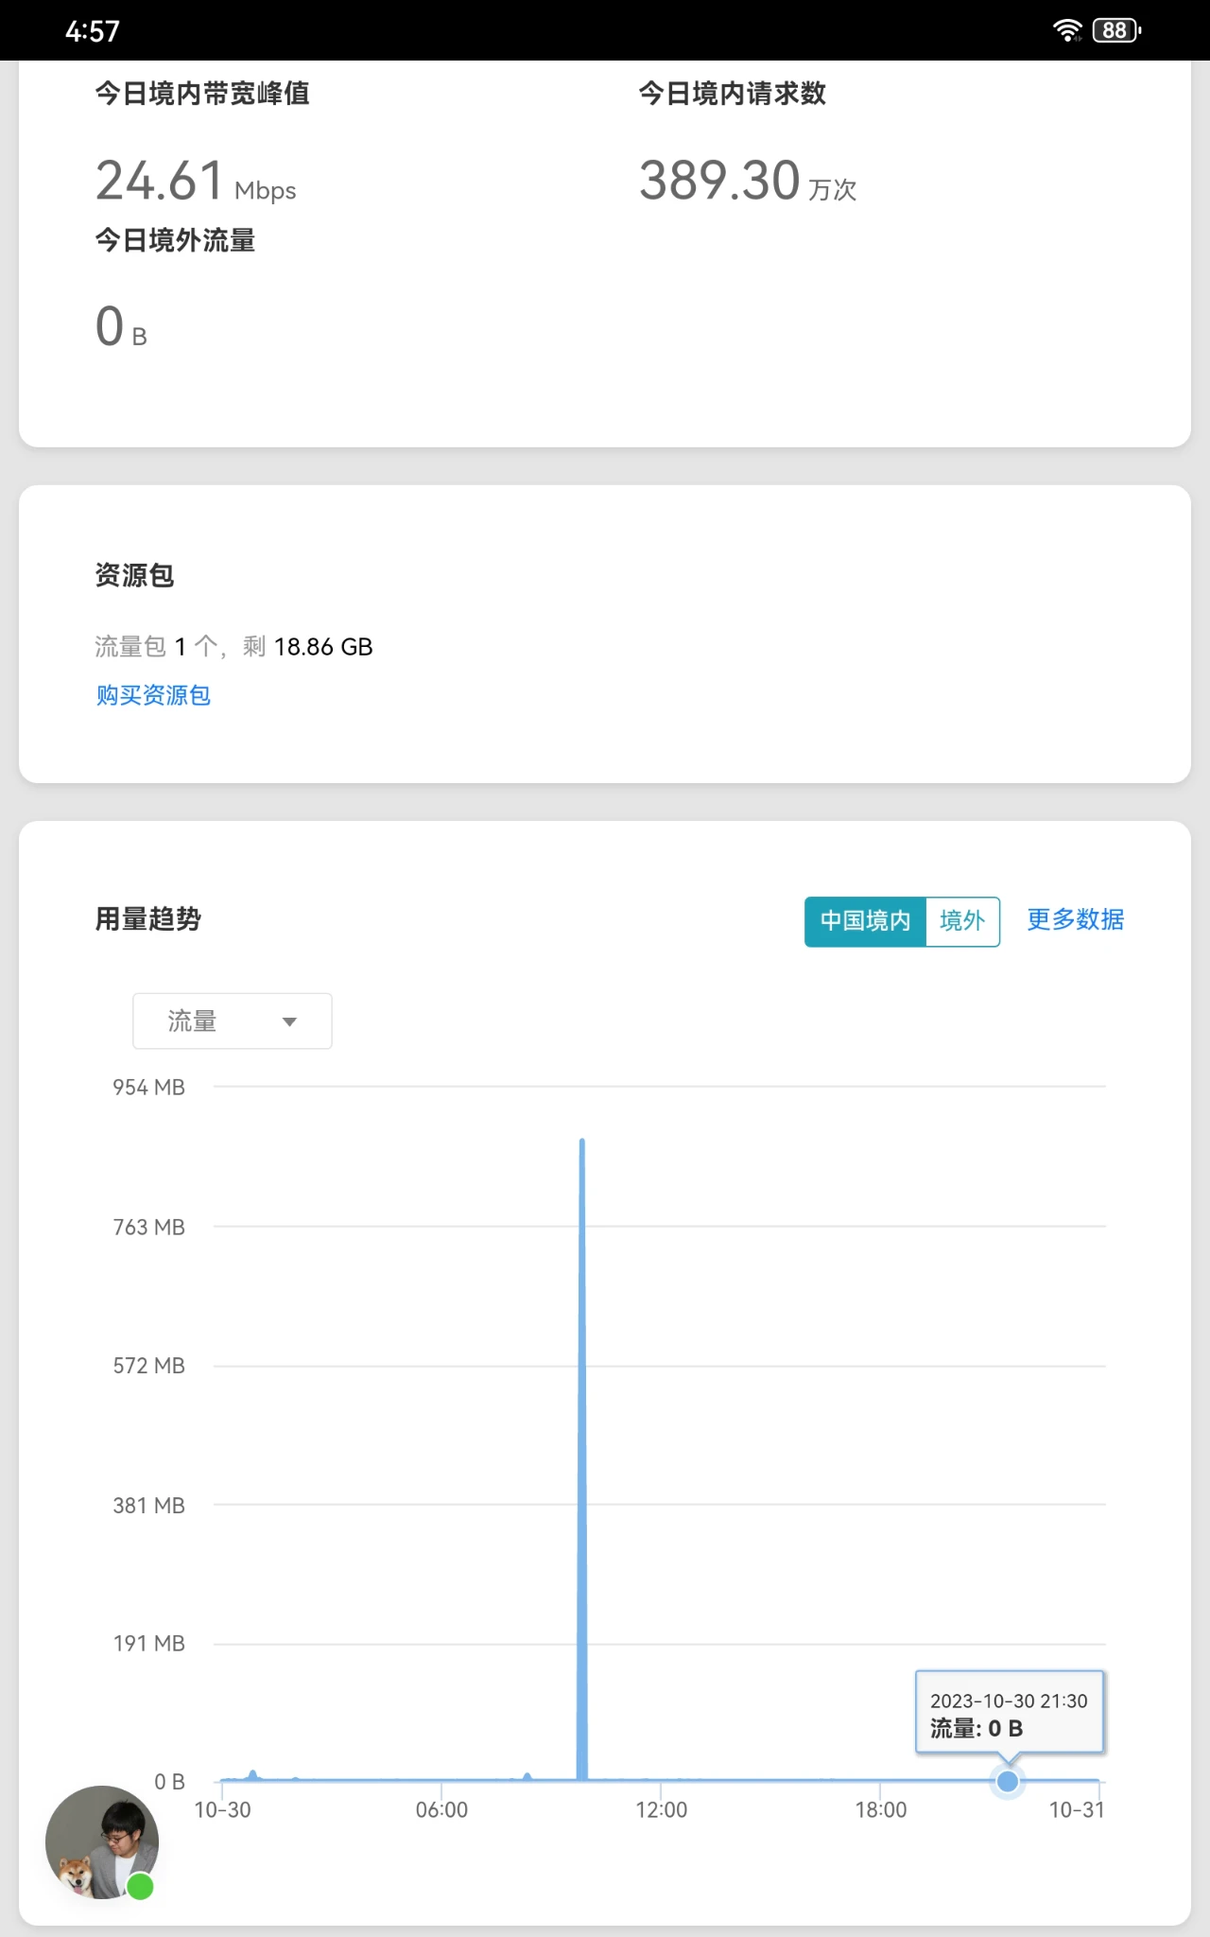This screenshot has height=1937, width=1210.
Task: Click the 购买资源包 link
Action: point(153,695)
